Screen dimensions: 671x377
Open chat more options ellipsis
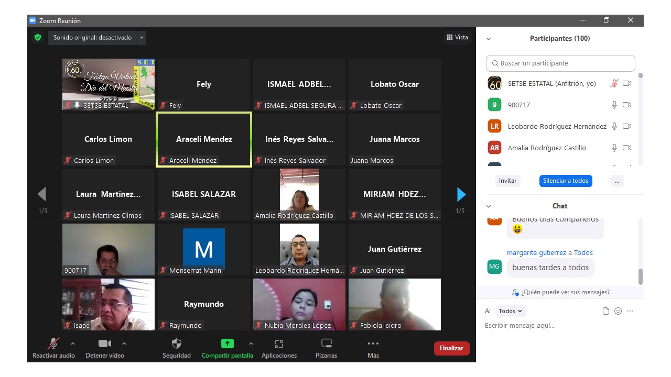[x=630, y=311]
